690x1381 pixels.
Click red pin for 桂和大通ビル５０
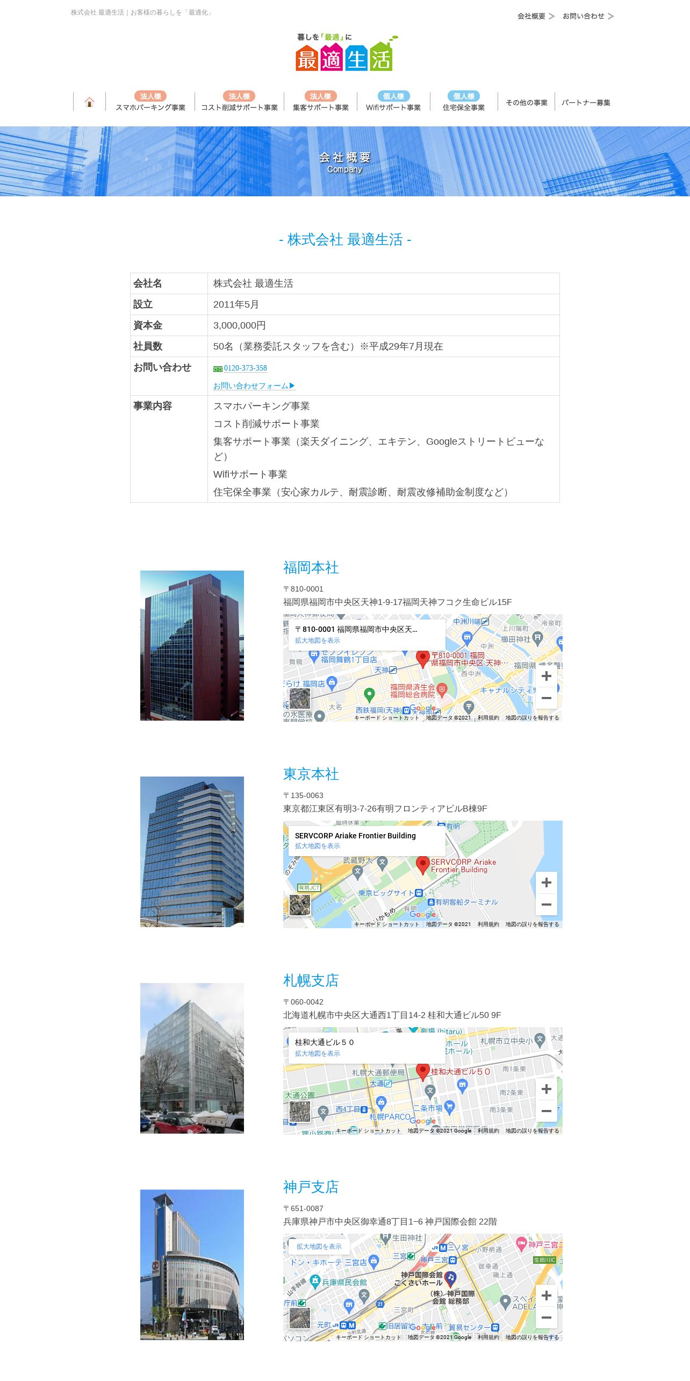[x=423, y=1071]
